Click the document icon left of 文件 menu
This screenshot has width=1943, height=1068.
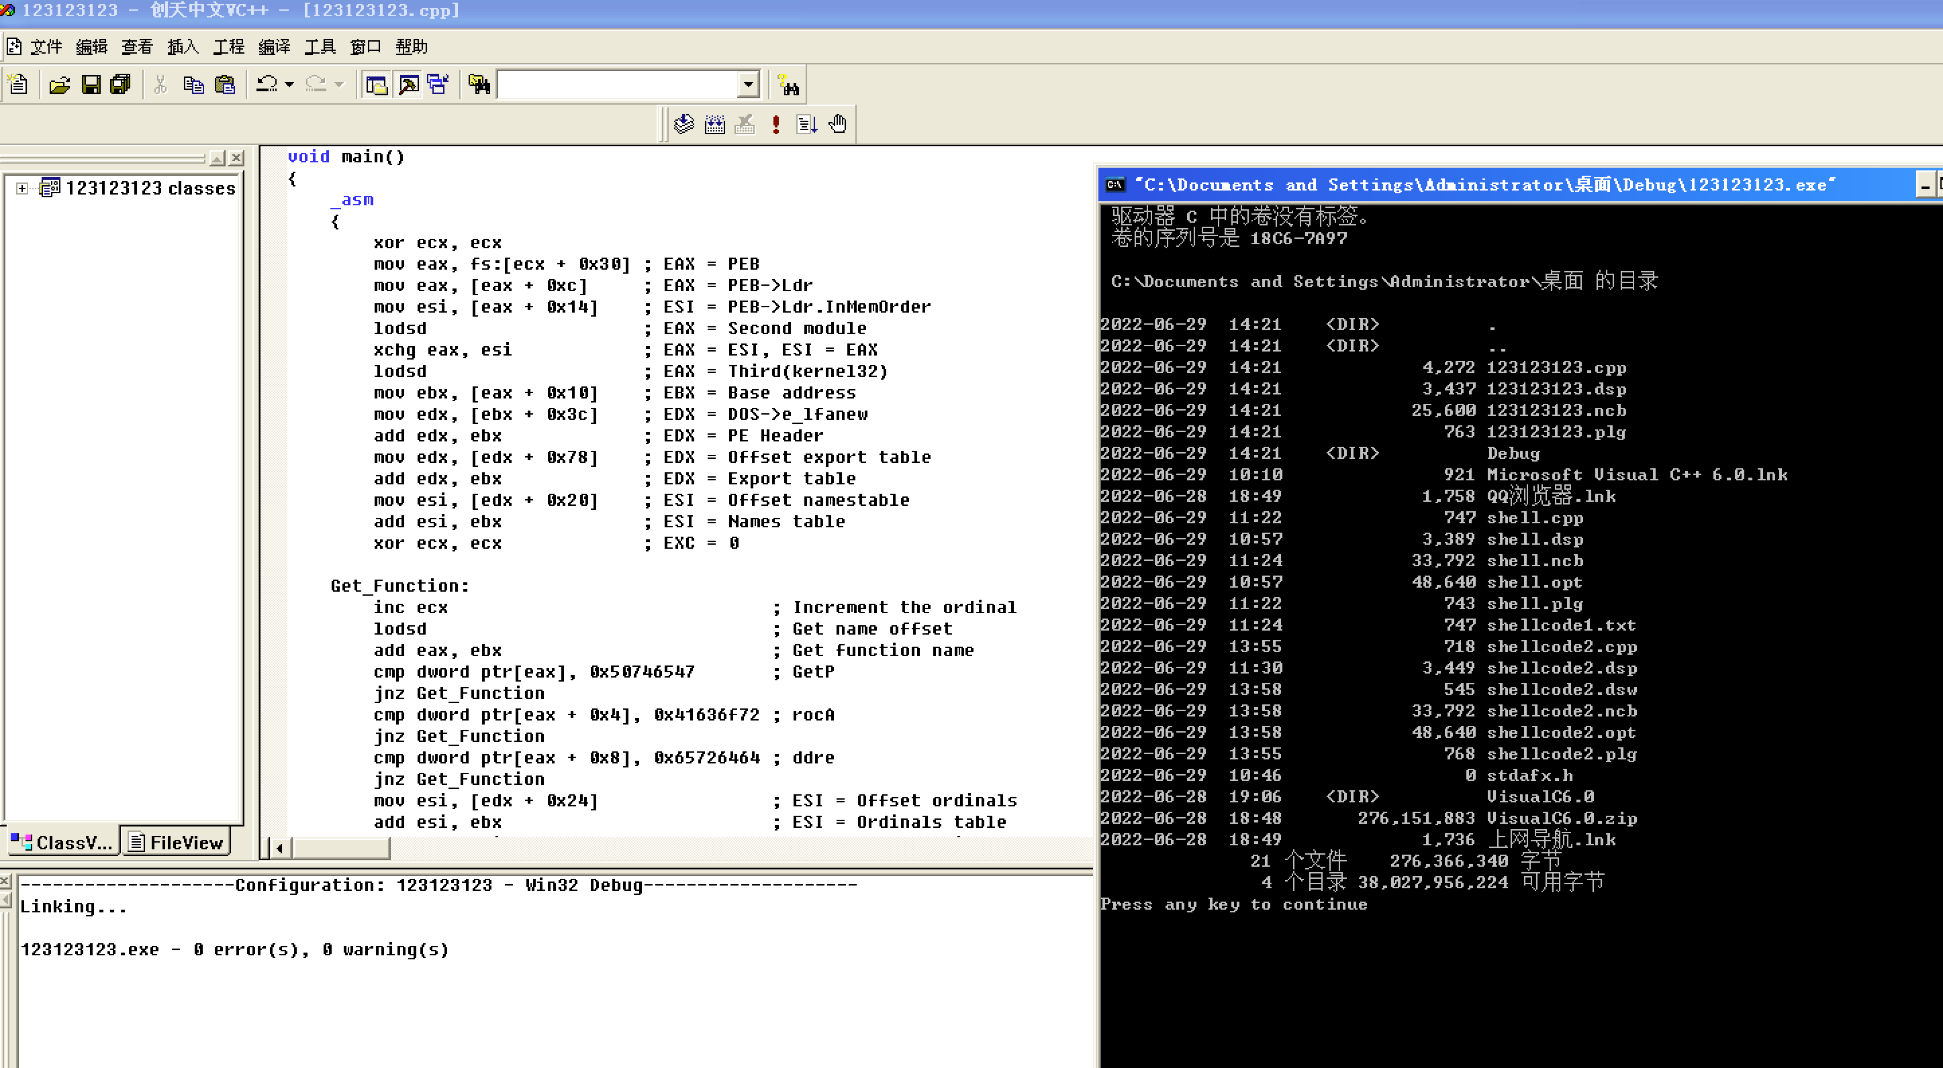13,47
